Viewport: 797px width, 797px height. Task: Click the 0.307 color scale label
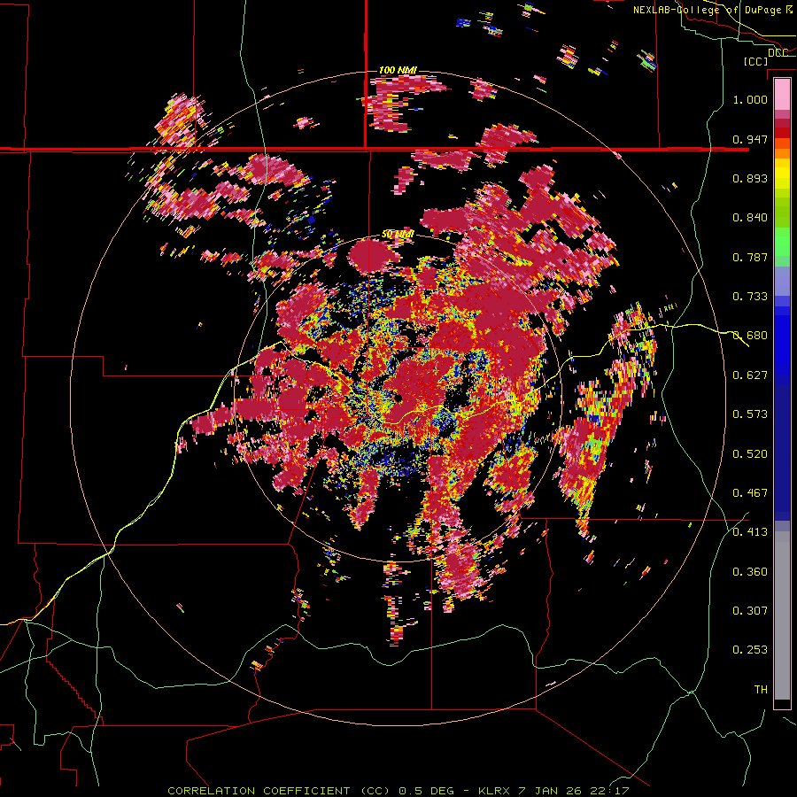[x=750, y=611]
